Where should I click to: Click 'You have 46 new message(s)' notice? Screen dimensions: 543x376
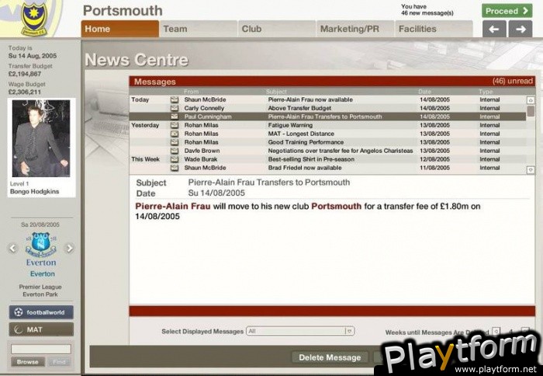click(x=427, y=10)
